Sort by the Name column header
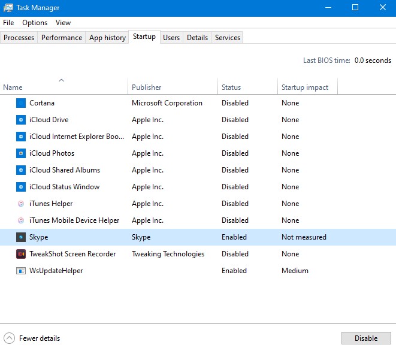The image size is (396, 351). pos(64,86)
